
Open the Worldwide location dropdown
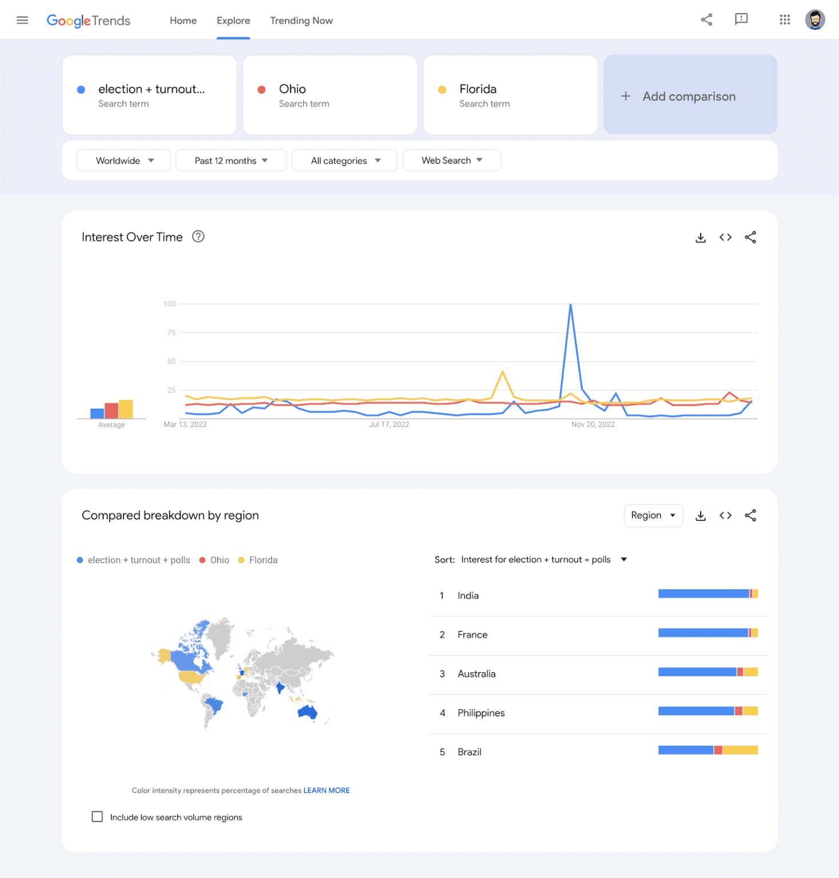point(123,160)
